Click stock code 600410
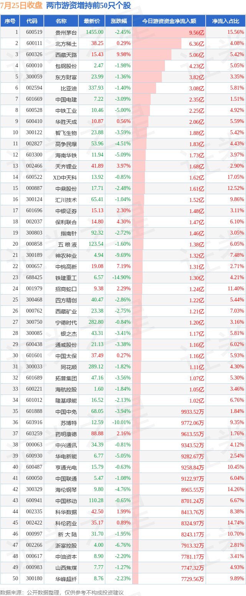The image size is (246, 596). point(34,122)
